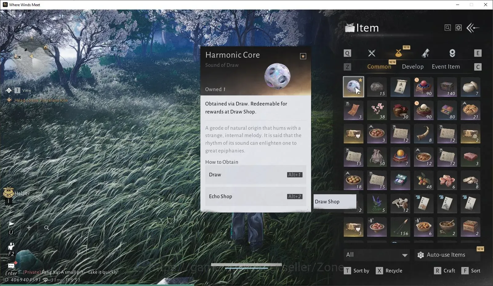Select the purple lavender herb with 5

[377, 203]
